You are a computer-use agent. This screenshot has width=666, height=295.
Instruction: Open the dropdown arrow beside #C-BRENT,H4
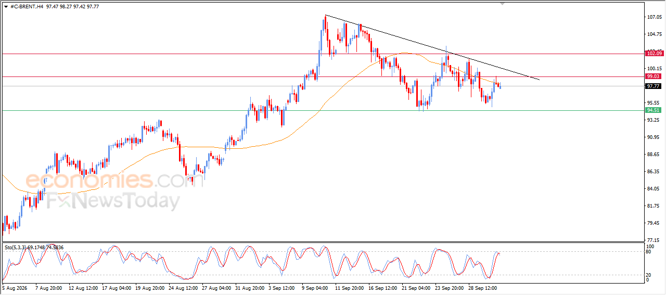(x=6, y=7)
